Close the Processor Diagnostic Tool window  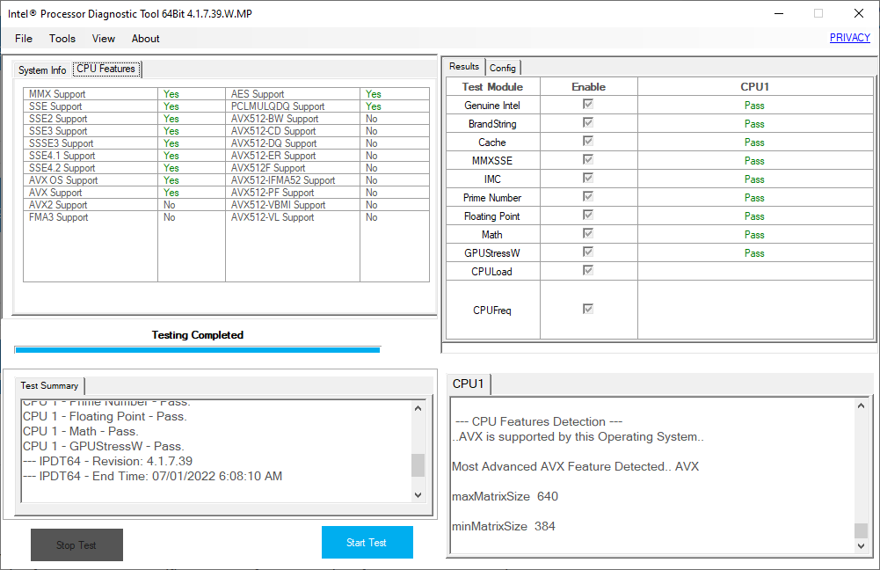point(859,13)
